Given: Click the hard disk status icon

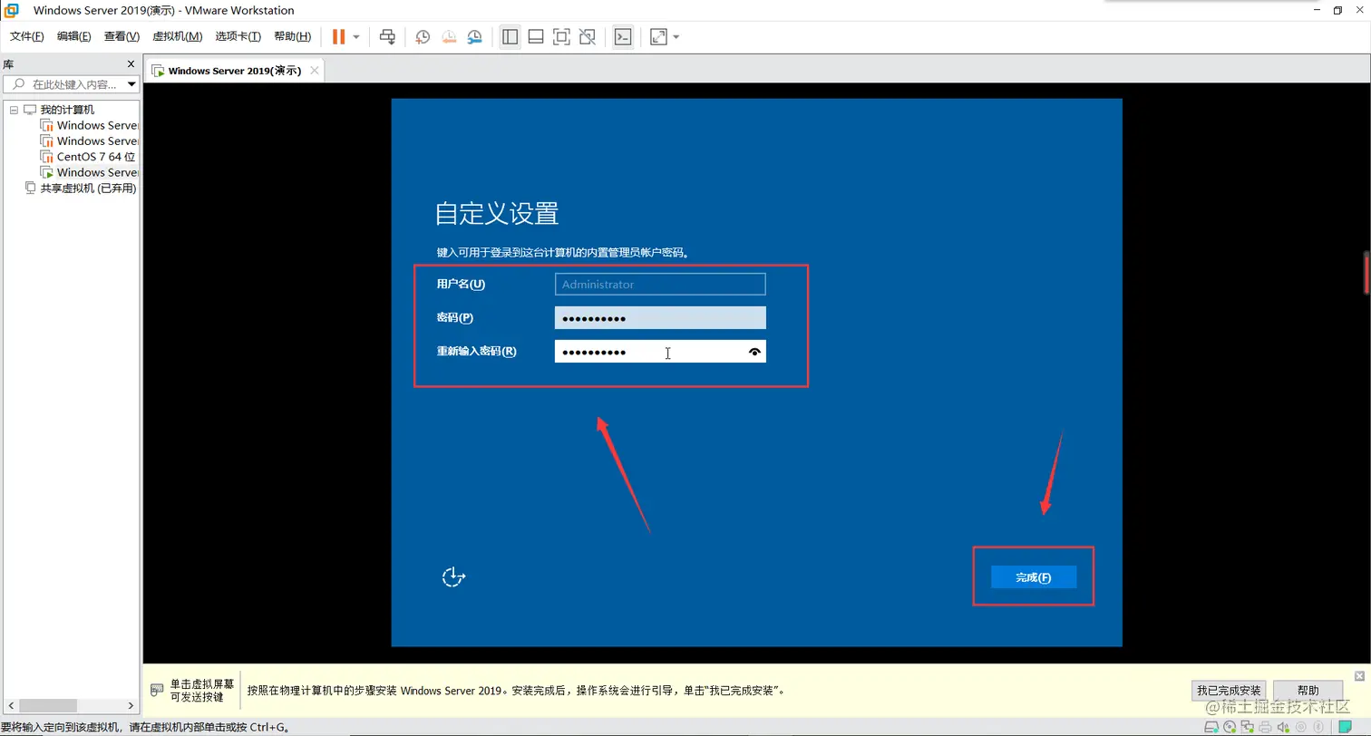Looking at the screenshot, I should tap(1211, 726).
